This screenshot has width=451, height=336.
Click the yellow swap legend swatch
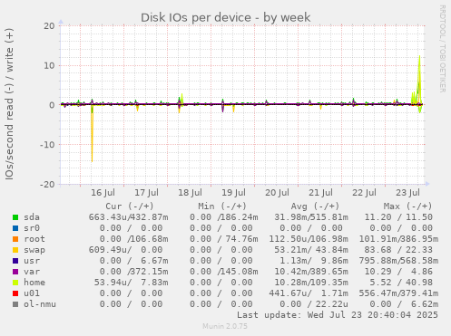(x=15, y=250)
